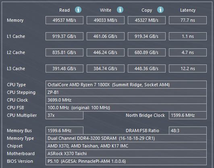The image size is (214, 168).
Task: Click the CPU Multiplier 37x field
Action: [64, 115]
